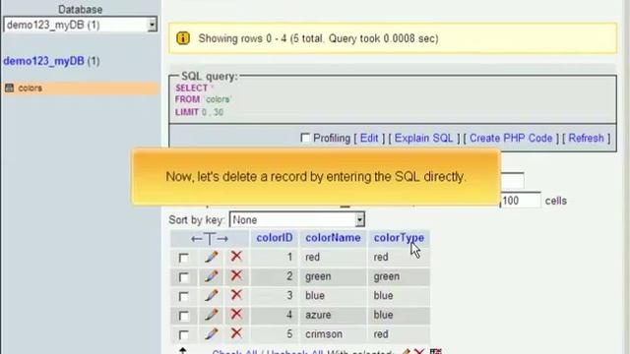Click the information icon in the yellow notice
Image resolution: width=630 pixels, height=354 pixels.
click(183, 38)
